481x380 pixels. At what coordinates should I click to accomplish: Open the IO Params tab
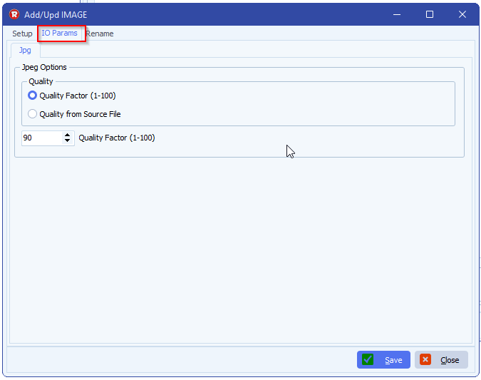click(60, 33)
